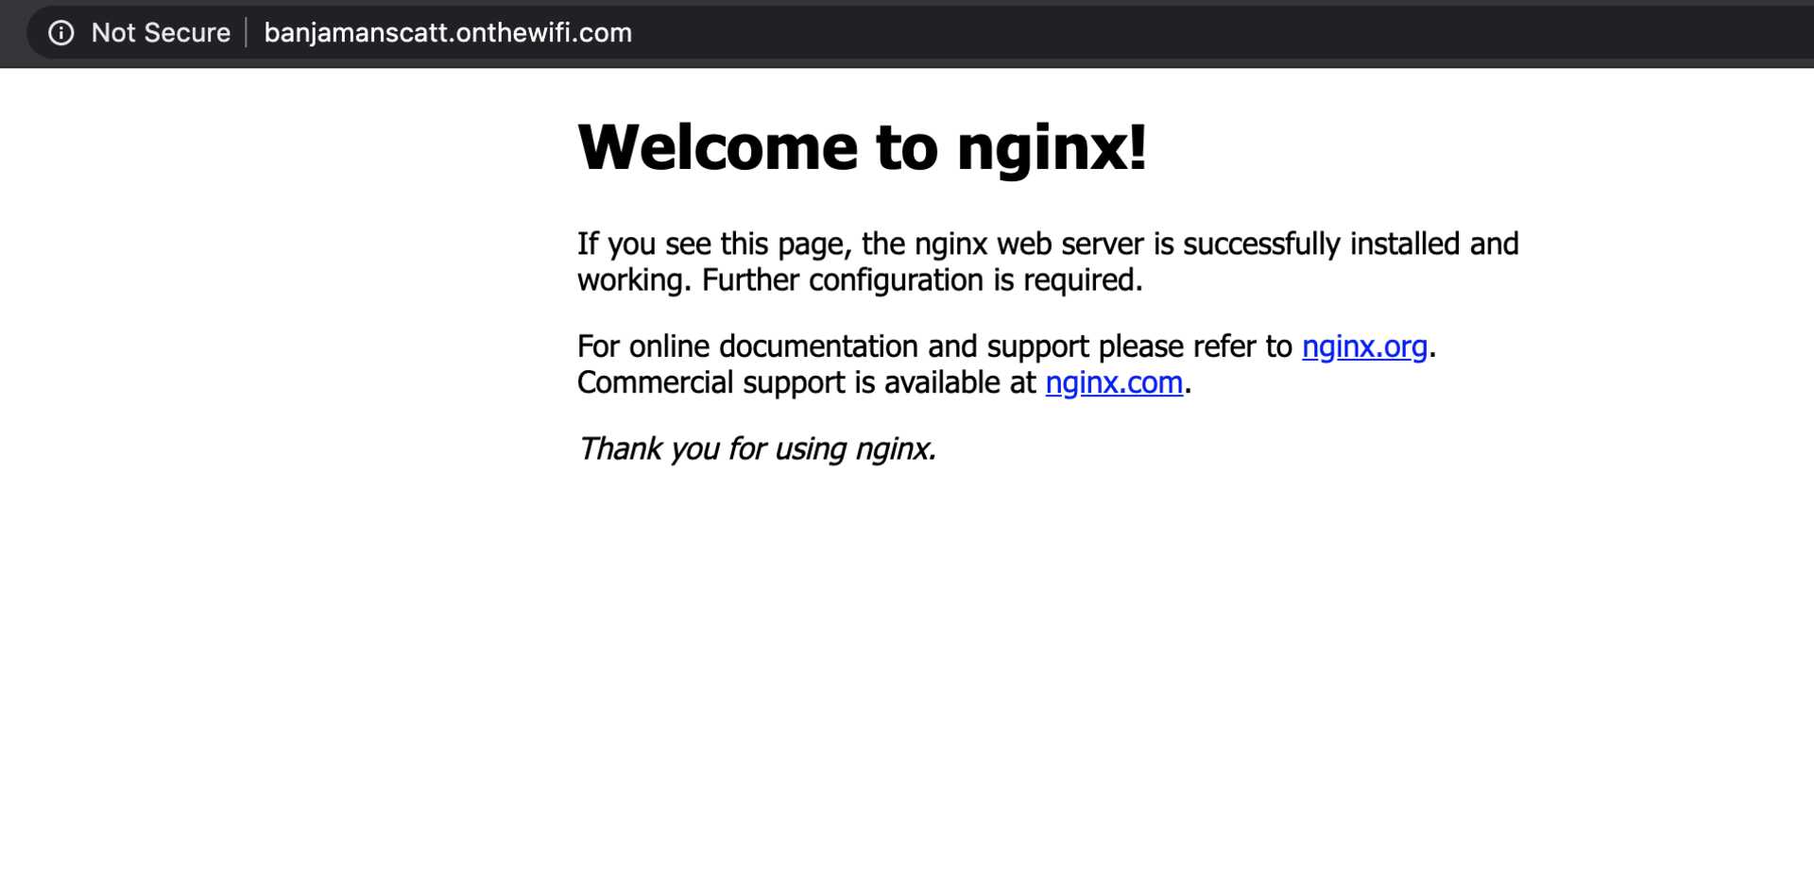Screen dimensions: 1814x894
Task: Click the "Thank you for using nginx." text
Action: pos(757,448)
